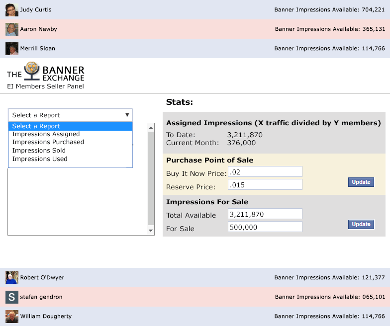
Task: Click the report list scroll up arrow
Action: (x=151, y=128)
